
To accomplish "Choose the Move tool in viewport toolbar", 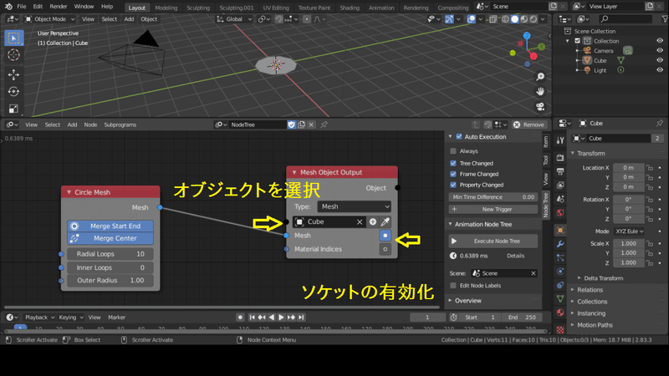I will [13, 74].
